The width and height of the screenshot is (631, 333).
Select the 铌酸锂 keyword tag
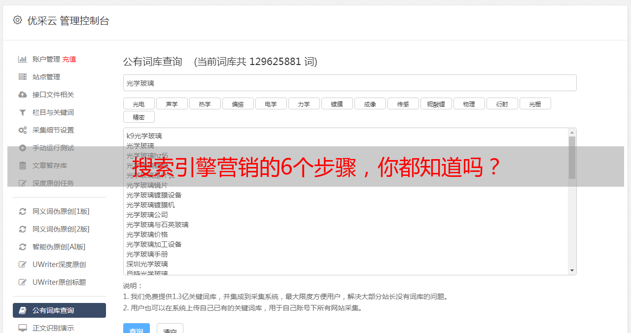[x=436, y=103]
